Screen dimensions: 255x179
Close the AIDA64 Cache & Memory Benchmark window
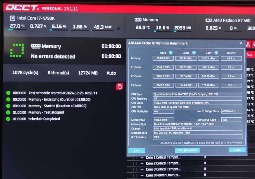[x=241, y=43]
